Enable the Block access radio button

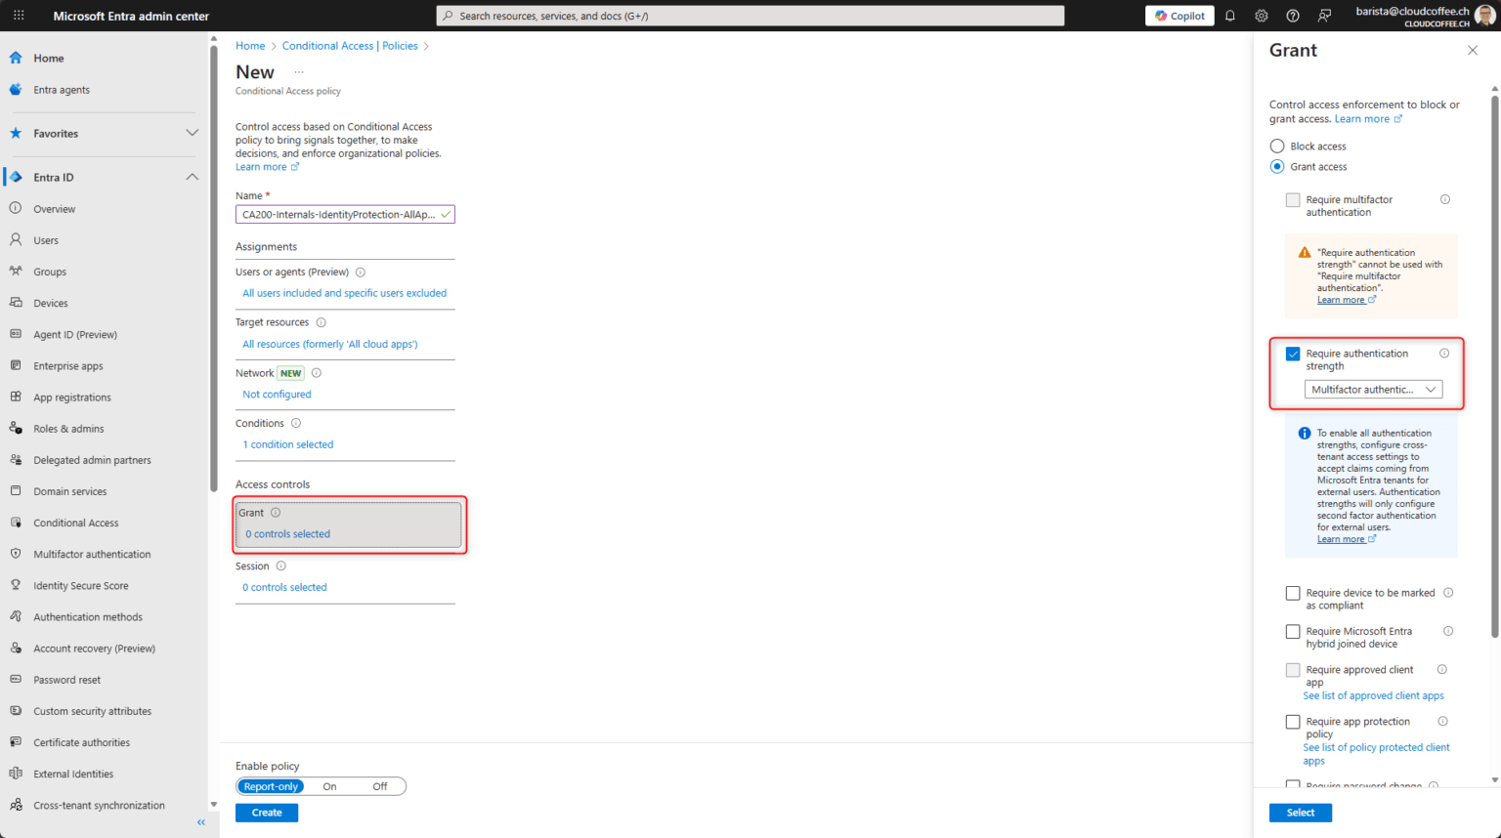click(x=1276, y=145)
